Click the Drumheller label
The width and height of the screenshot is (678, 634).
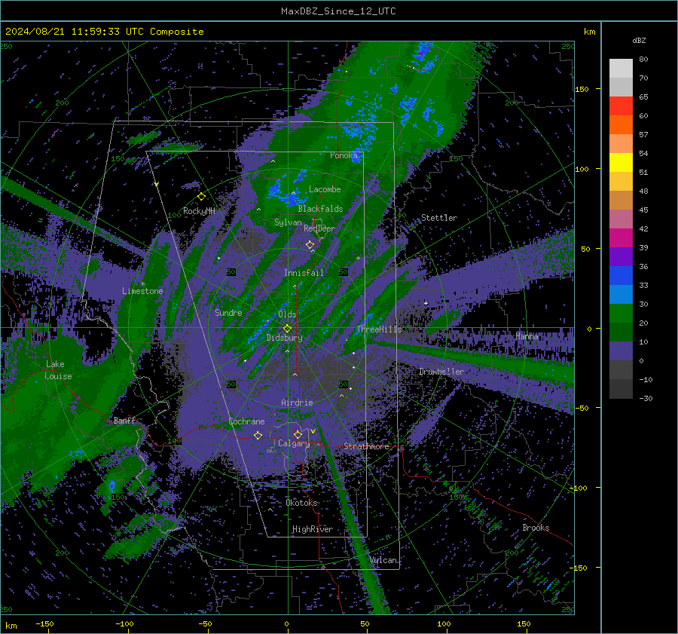point(441,372)
